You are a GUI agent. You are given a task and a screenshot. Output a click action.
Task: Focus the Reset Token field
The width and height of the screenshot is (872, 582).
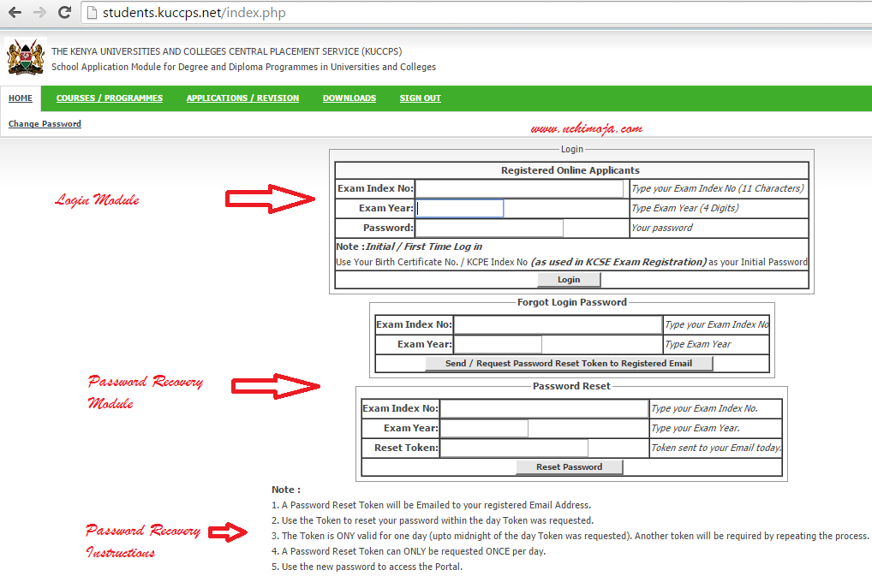(514, 448)
